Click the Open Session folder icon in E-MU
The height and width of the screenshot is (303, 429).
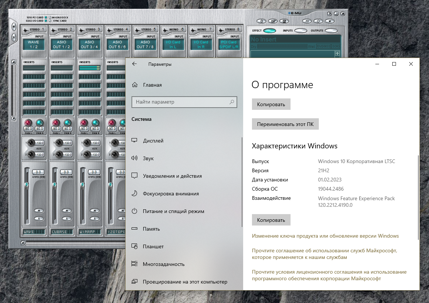(273, 21)
